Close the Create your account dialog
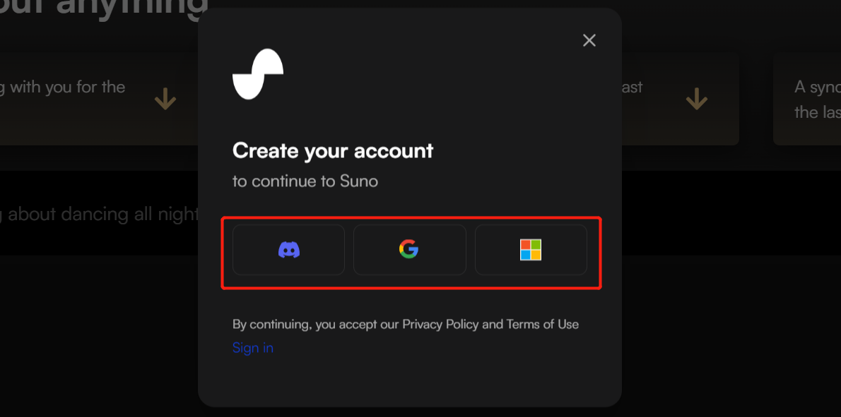The image size is (841, 417). (589, 40)
